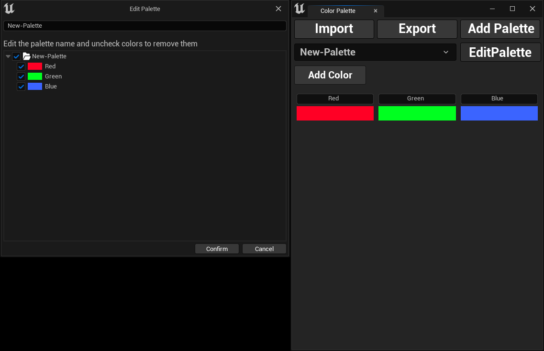Uncheck the Red color checkbox

pyautogui.click(x=21, y=66)
